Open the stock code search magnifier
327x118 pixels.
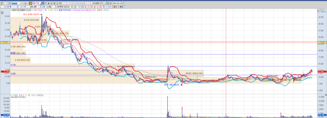coord(23,3)
